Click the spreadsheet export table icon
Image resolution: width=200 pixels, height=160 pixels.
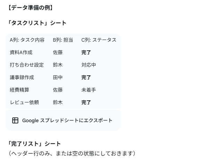point(15,120)
